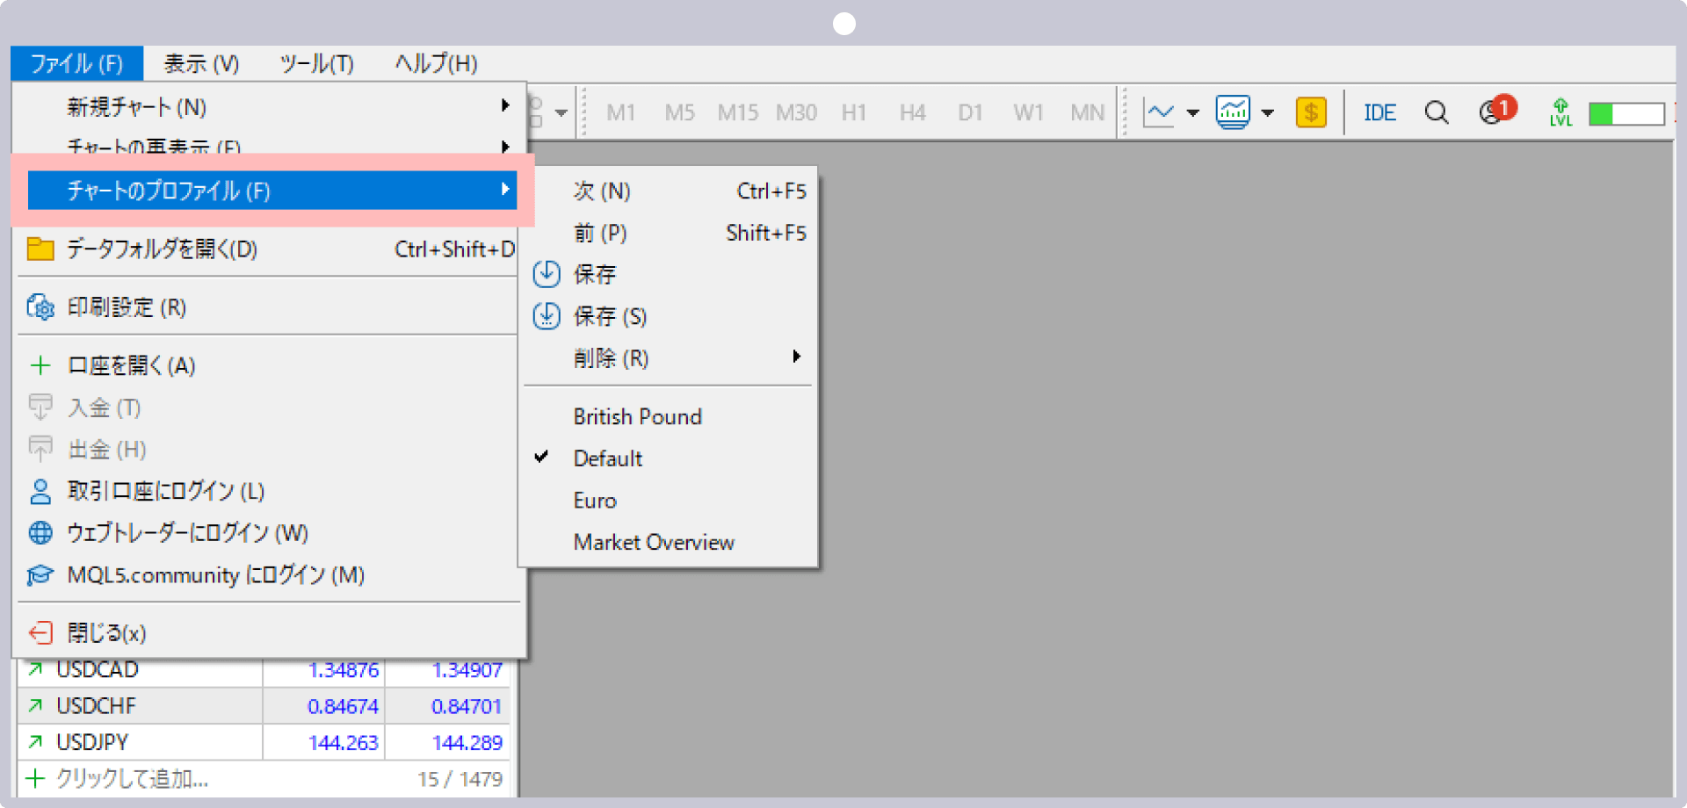1687x808 pixels.
Task: Select the M1 timeframe
Action: pyautogui.click(x=621, y=112)
